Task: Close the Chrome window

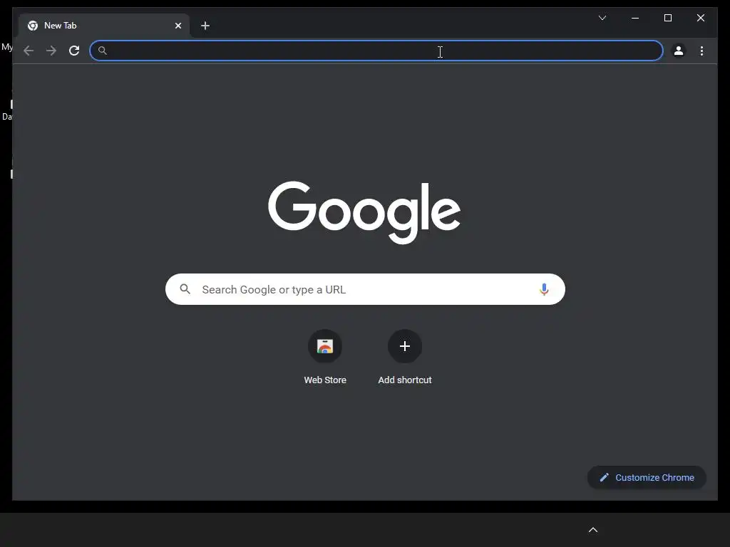Action: pos(700,18)
